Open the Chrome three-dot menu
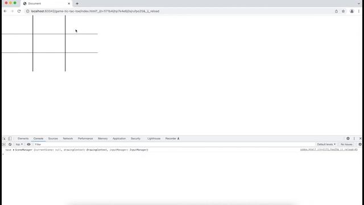This screenshot has height=205, width=364. click(359, 11)
